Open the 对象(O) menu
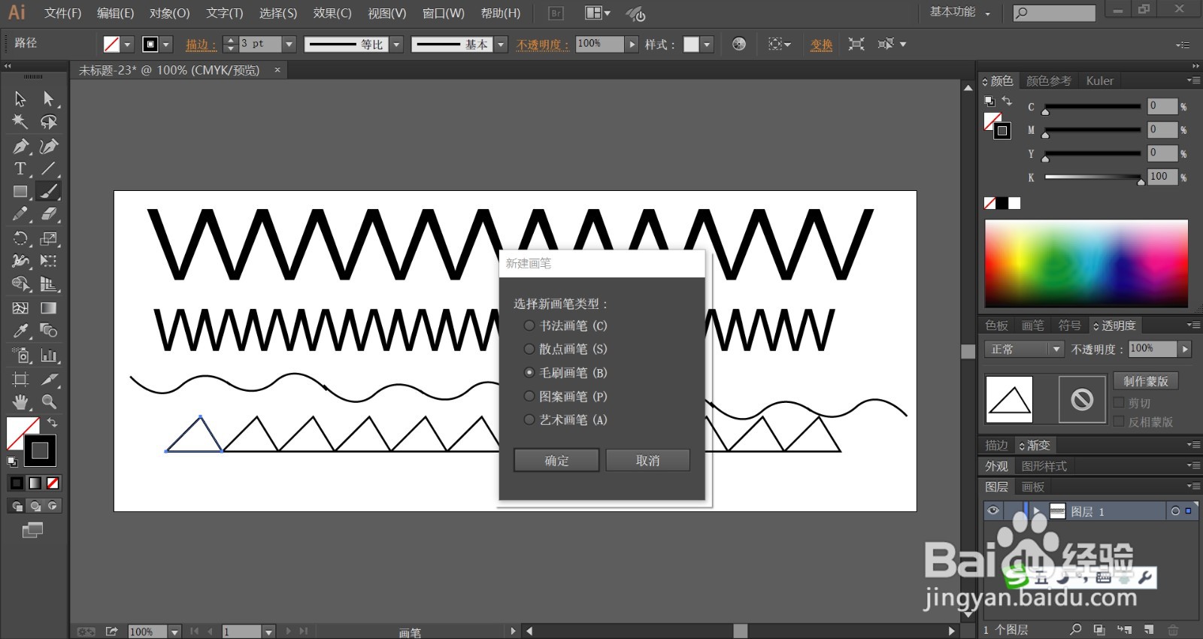 point(169,13)
